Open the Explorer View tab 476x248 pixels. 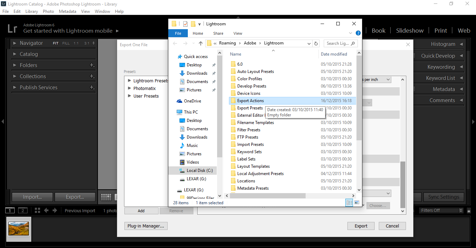pyautogui.click(x=238, y=33)
